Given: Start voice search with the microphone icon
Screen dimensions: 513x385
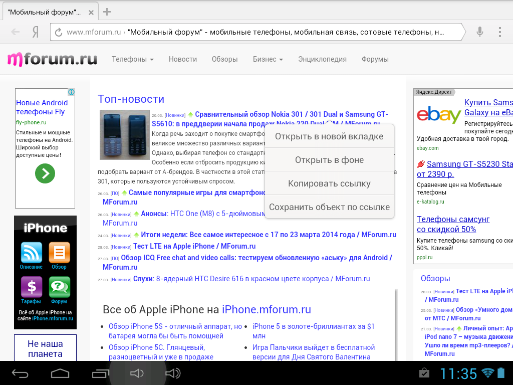Looking at the screenshot, I should pos(479,32).
